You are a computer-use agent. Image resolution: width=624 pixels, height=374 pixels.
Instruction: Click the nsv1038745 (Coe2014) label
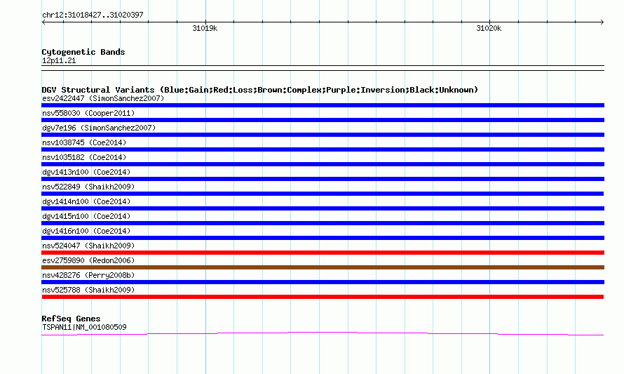pyautogui.click(x=84, y=142)
